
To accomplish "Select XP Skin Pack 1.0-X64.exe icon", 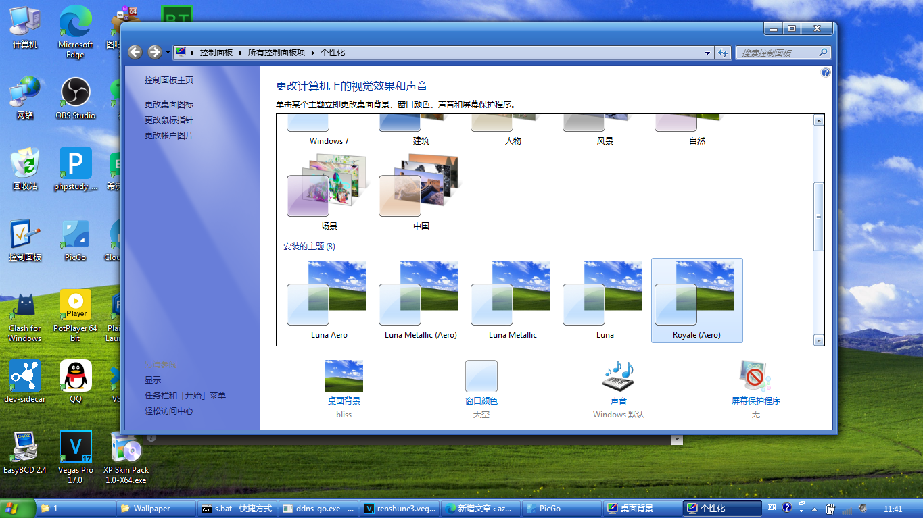I will pyautogui.click(x=126, y=458).
